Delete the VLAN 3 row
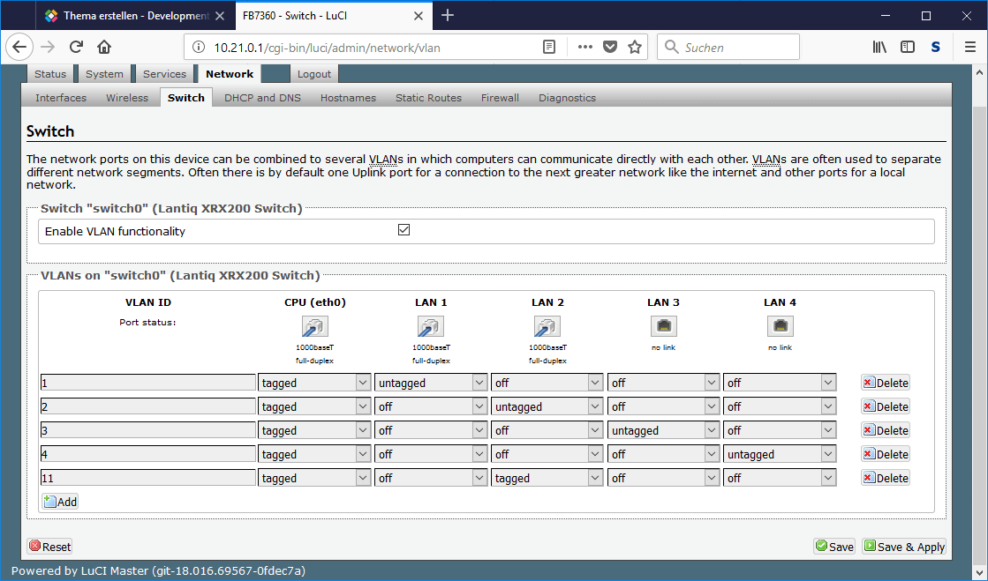This screenshot has height=581, width=988. tap(886, 430)
